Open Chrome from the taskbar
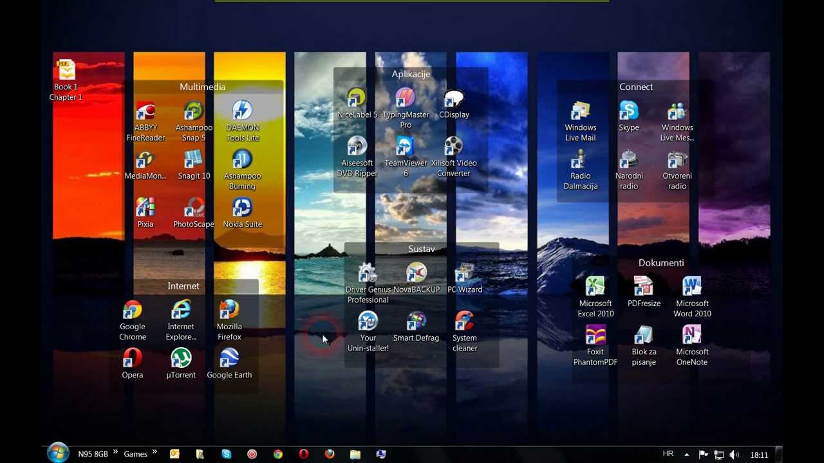This screenshot has width=824, height=463. 278,454
